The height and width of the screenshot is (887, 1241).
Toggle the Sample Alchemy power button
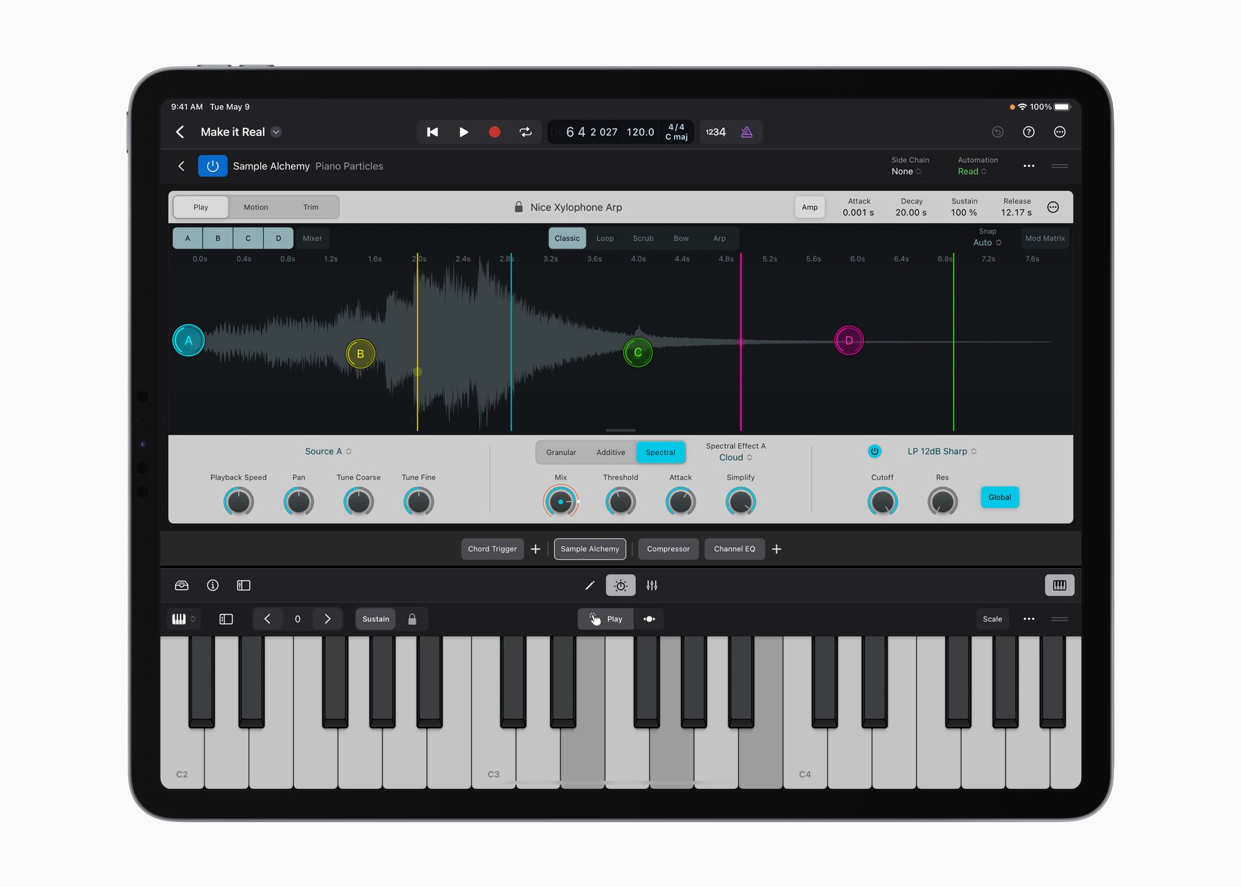coord(213,166)
